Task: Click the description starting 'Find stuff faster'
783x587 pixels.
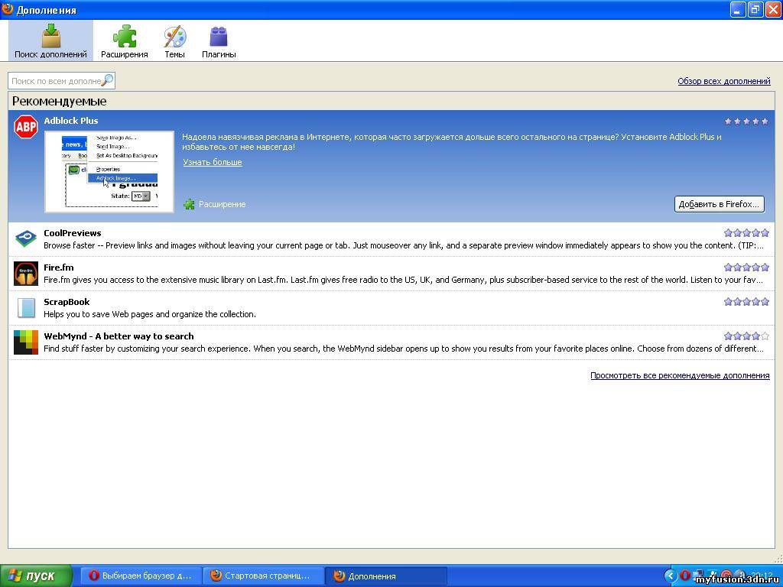Action: 404,349
